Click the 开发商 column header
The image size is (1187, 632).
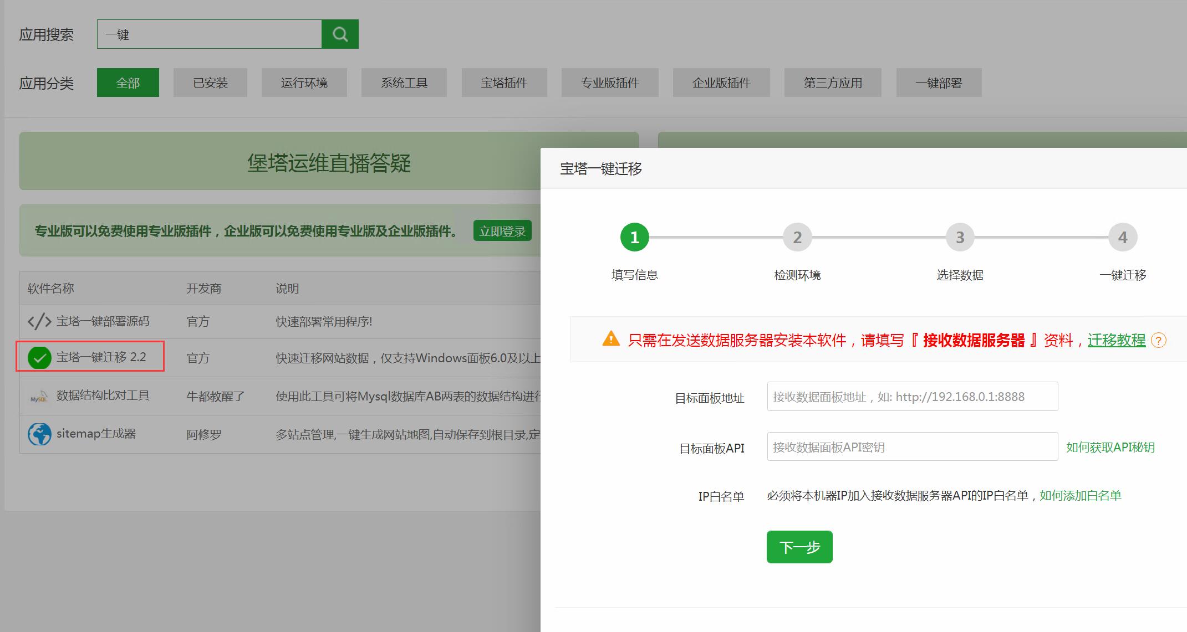(204, 288)
